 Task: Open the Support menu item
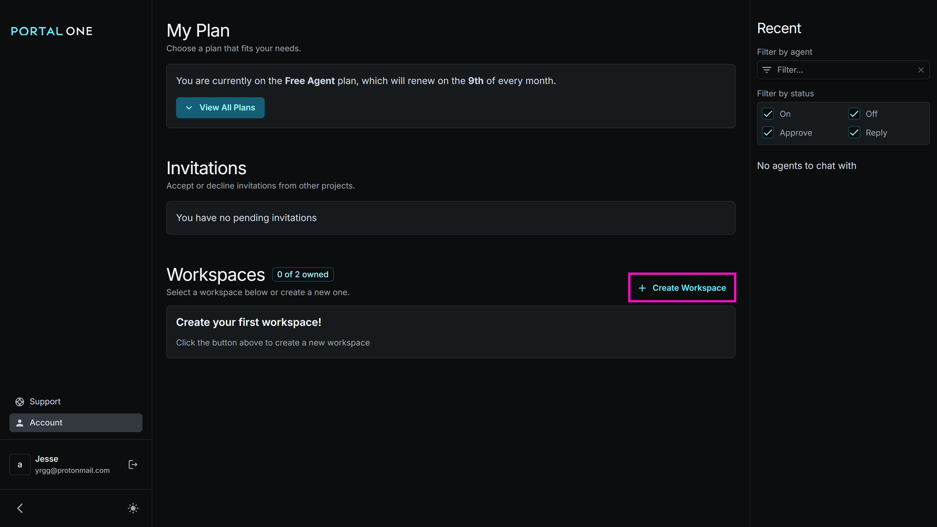click(45, 401)
